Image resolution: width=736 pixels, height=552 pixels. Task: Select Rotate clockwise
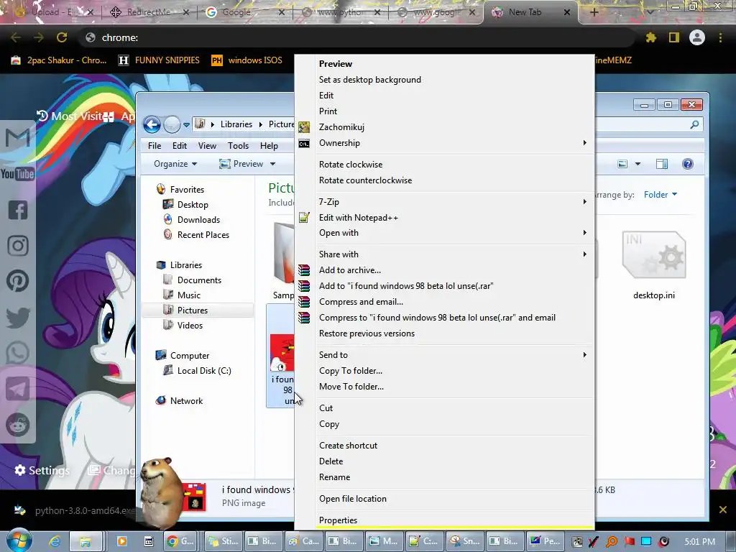351,165
